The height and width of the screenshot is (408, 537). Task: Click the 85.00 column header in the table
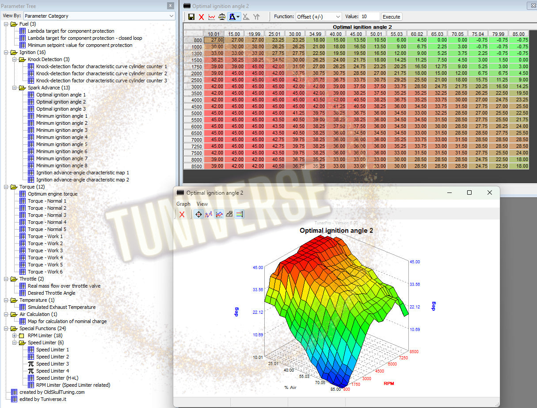[x=518, y=34]
